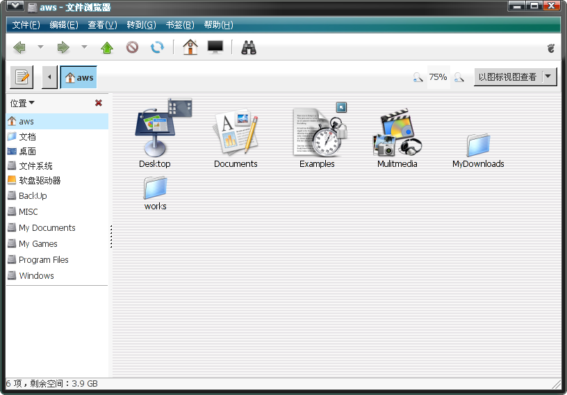Close the side pane with the red X
Viewport: 567px width, 395px height.
99,103
